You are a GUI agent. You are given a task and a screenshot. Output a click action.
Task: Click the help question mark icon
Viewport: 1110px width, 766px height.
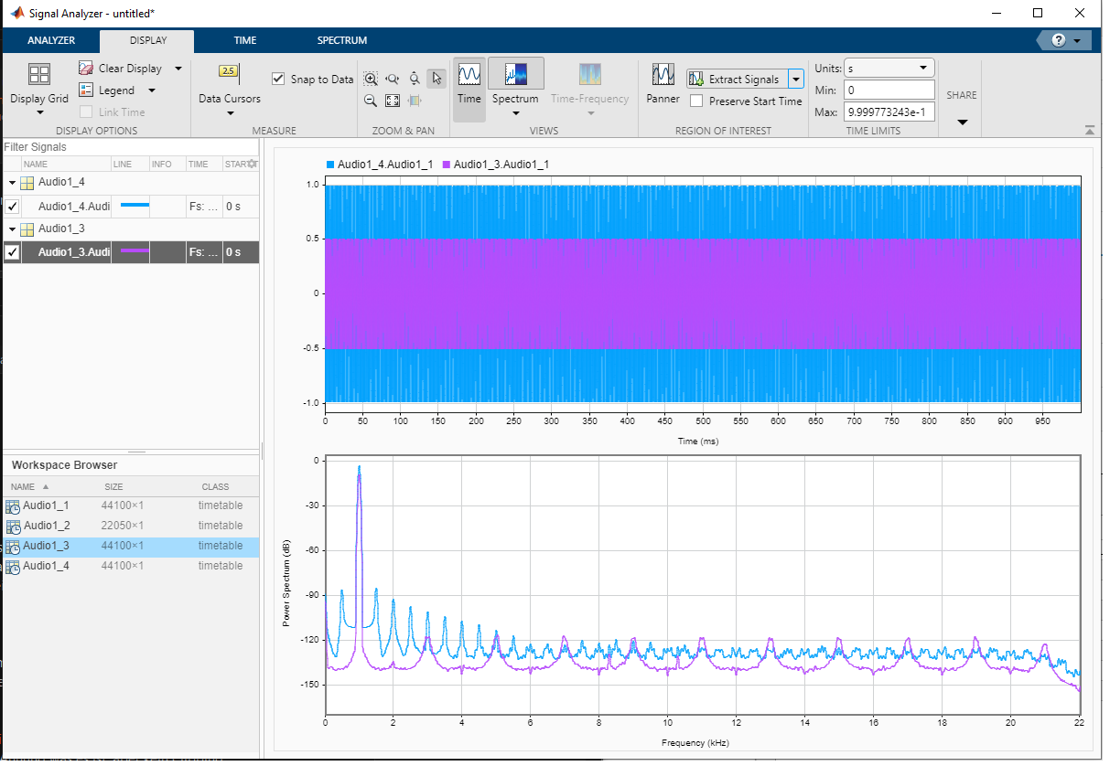[x=1059, y=40]
